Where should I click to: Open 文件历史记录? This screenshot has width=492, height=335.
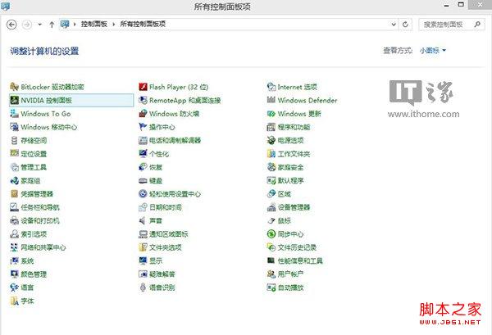pyautogui.click(x=291, y=247)
